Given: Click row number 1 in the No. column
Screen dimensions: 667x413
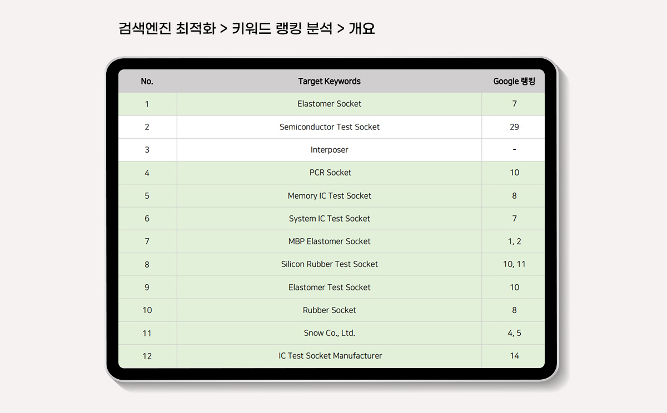Looking at the screenshot, I should point(147,104).
